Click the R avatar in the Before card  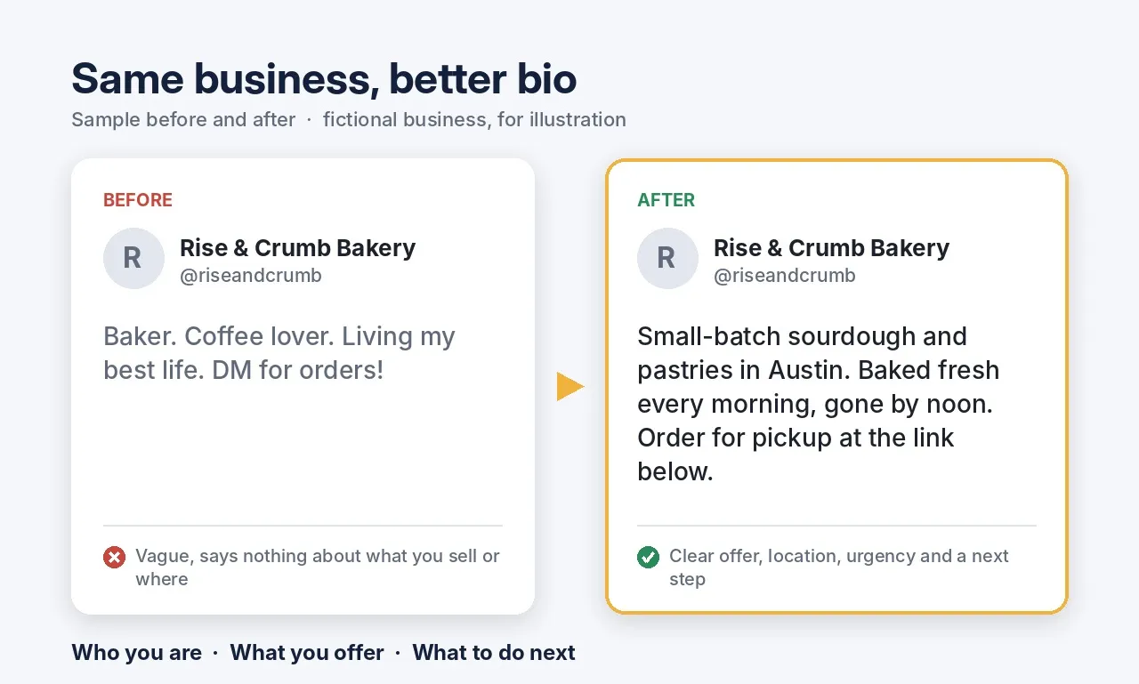(x=133, y=258)
